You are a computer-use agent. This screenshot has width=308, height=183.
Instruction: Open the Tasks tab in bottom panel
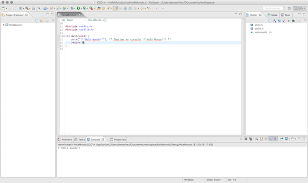click(x=80, y=139)
